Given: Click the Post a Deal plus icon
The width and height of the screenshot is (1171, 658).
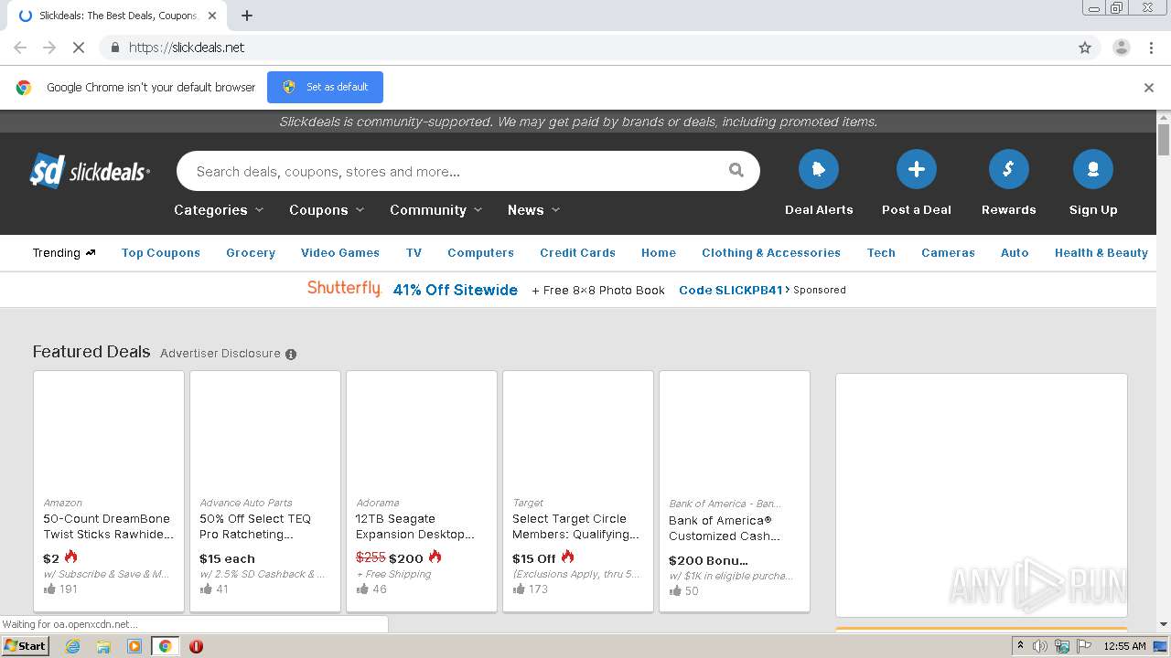Looking at the screenshot, I should 916,169.
